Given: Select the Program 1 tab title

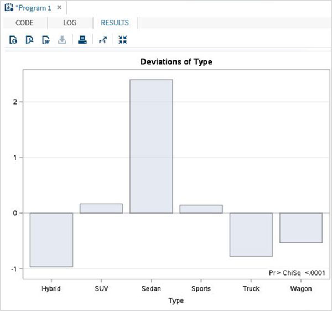Looking at the screenshot, I should tap(34, 8).
